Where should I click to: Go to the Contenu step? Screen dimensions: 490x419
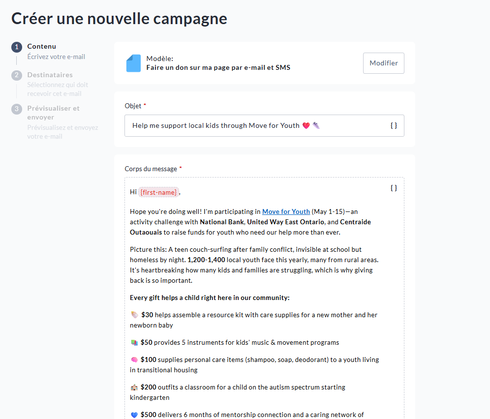pos(42,47)
